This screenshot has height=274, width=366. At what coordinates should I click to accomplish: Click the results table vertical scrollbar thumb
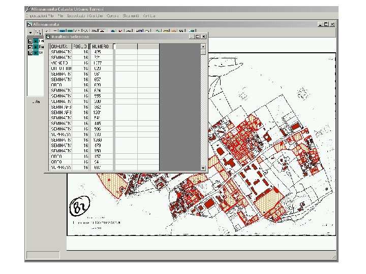click(x=203, y=52)
